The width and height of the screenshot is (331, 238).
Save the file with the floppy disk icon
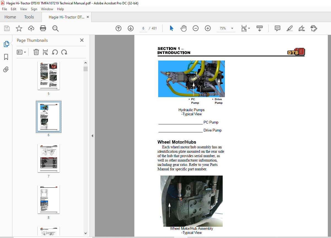(7, 28)
